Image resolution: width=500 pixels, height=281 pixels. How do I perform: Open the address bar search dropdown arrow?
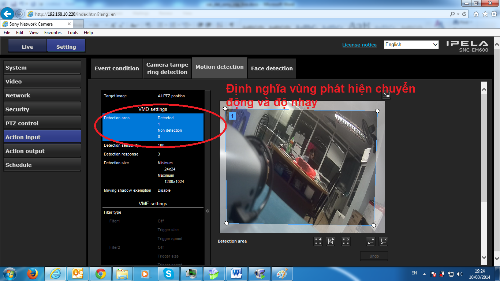[458, 14]
